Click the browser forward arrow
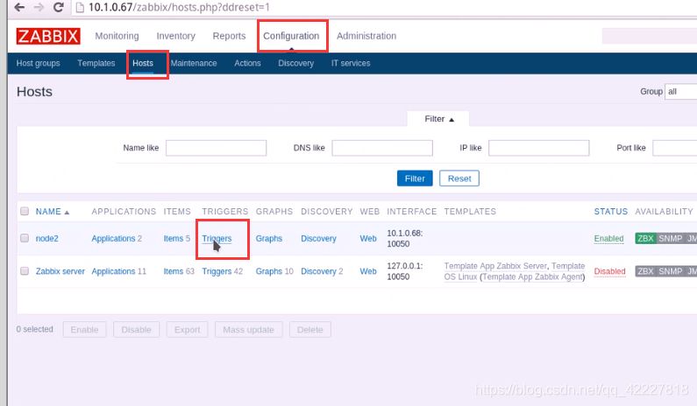The height and width of the screenshot is (406, 697). tap(39, 7)
